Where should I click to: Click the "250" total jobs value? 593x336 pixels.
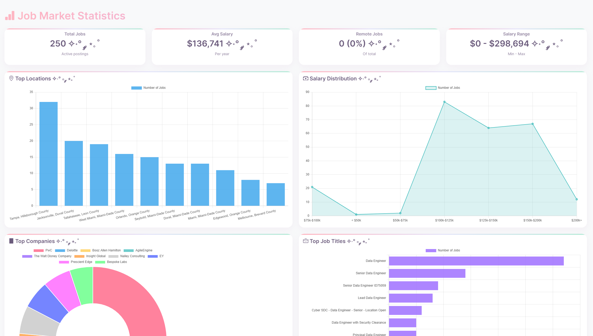(58, 44)
